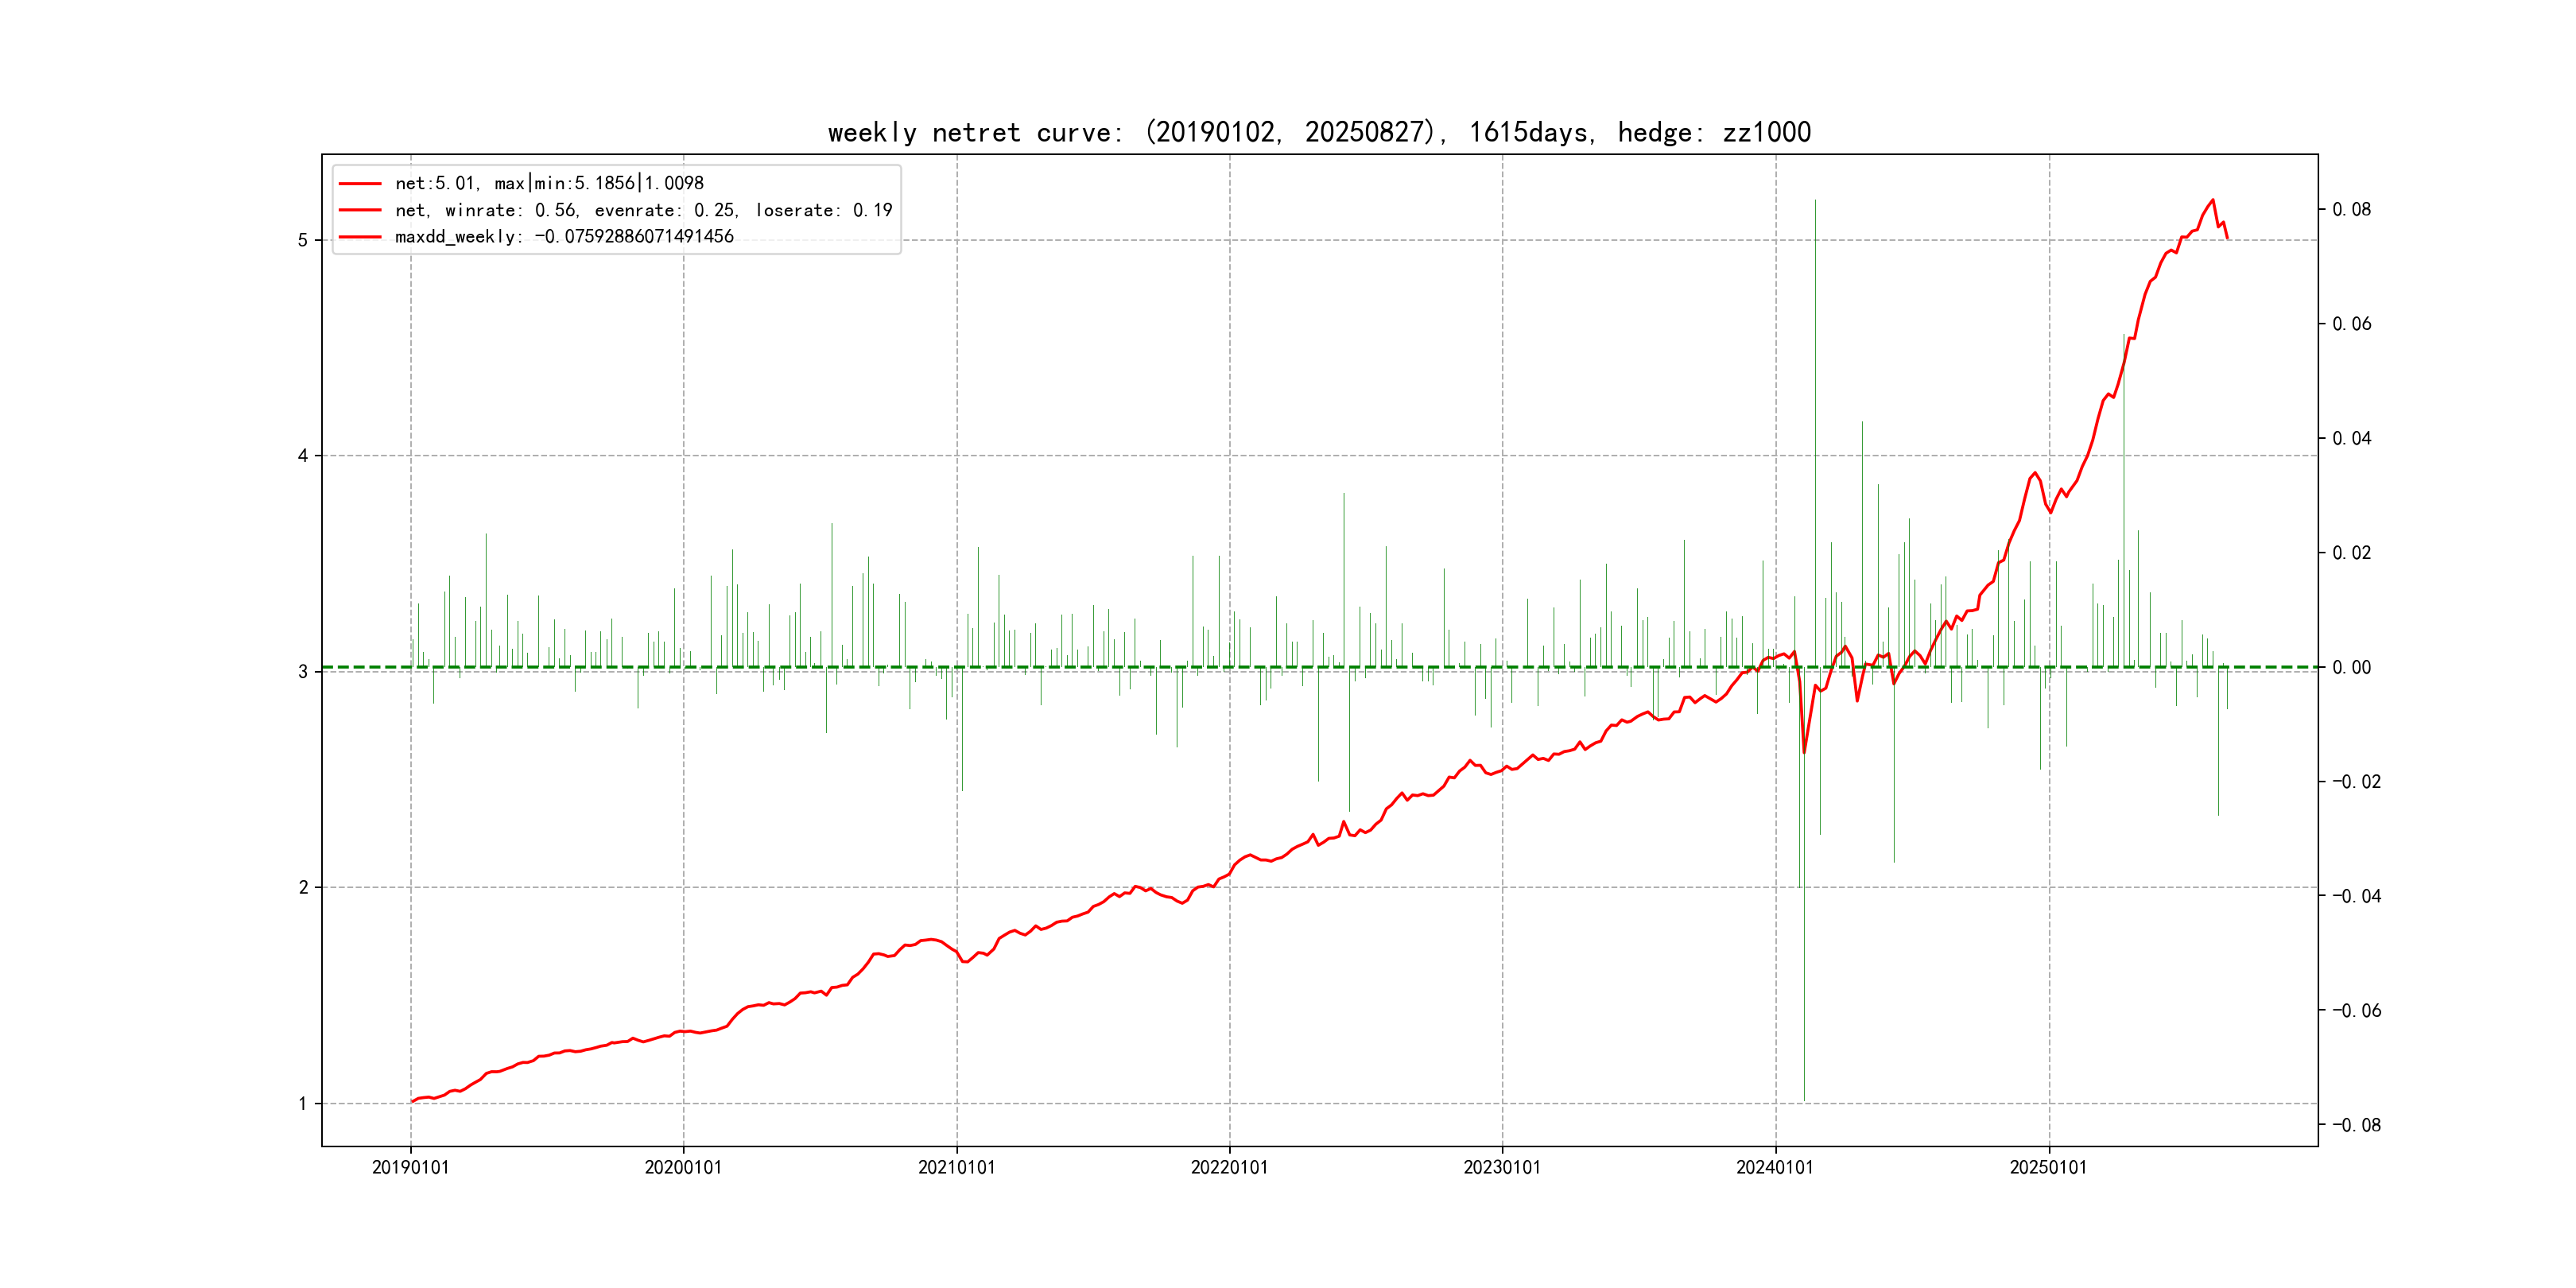2576x1288 pixels.
Task: Click the right axis label 0.08
Action: tap(2351, 209)
